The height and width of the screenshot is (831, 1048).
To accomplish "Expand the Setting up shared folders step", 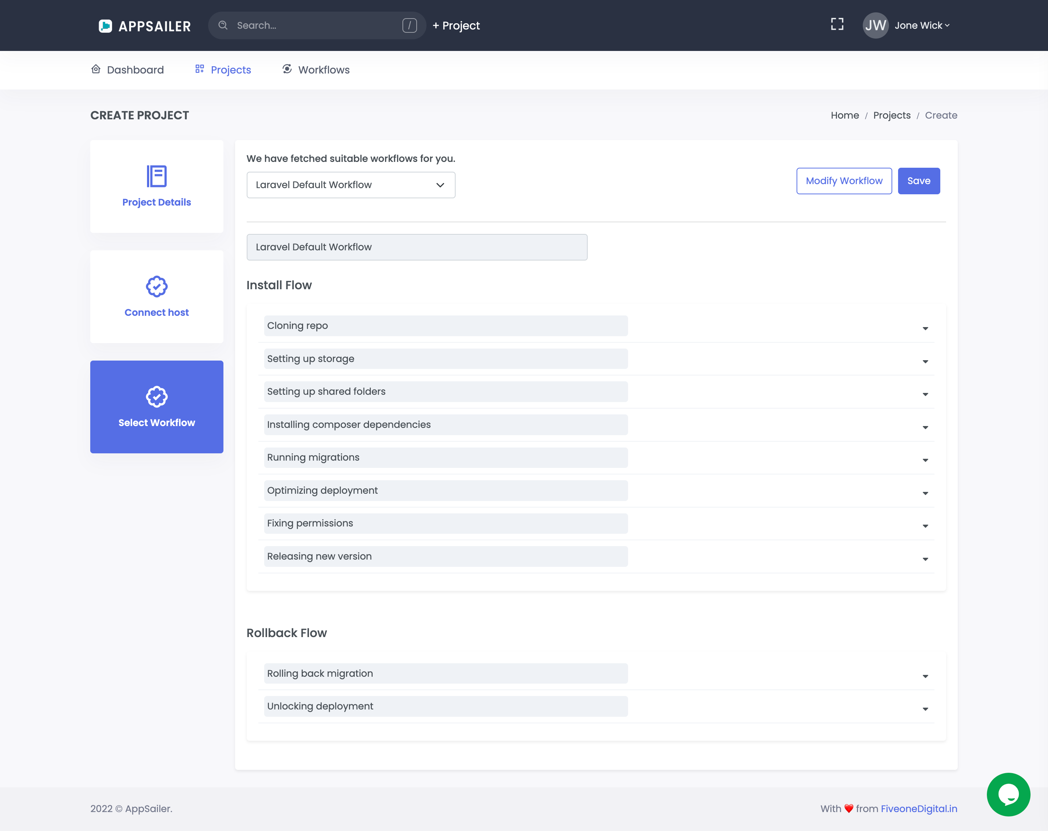I will [x=925, y=395].
